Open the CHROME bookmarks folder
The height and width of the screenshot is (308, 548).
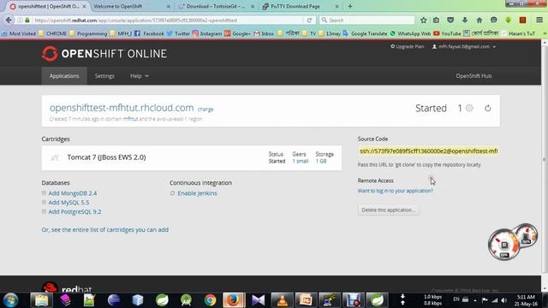pos(52,33)
